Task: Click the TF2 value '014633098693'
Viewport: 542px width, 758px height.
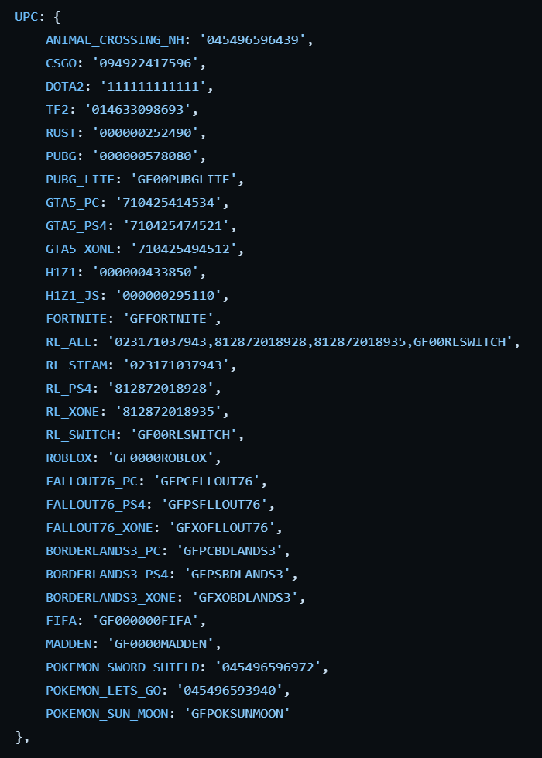Action: click(x=138, y=110)
